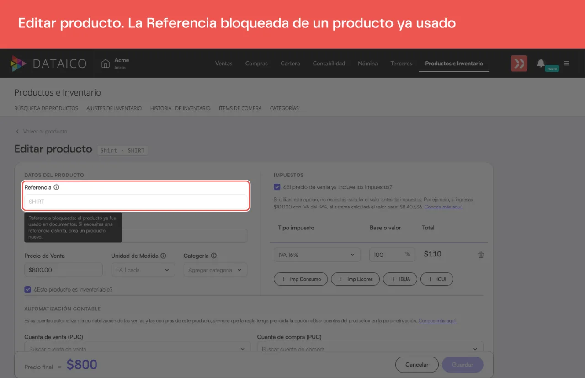Click the red double-arrow icon in header
Screen dimensions: 585x378
(x=519, y=64)
